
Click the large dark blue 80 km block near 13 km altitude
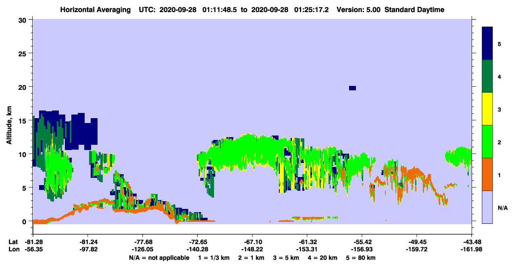pos(81,131)
